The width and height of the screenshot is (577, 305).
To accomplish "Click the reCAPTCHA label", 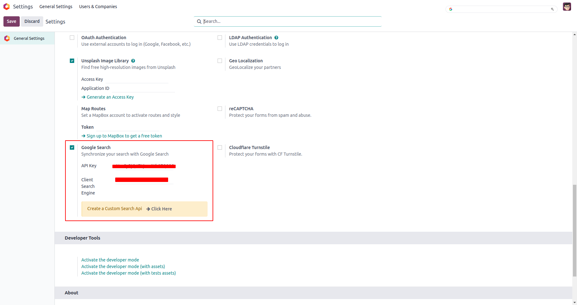I will point(241,109).
